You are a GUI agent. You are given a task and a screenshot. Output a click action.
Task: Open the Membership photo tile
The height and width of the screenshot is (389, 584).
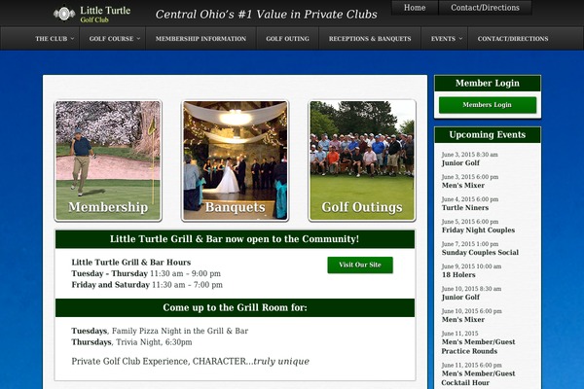point(108,160)
